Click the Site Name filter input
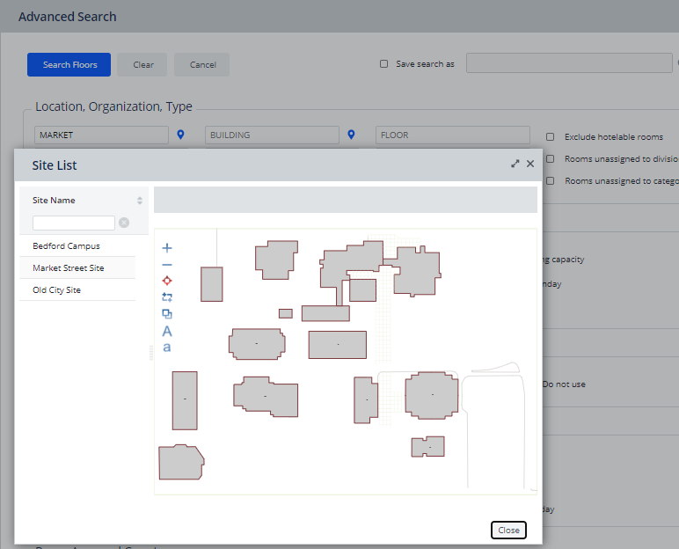The width and height of the screenshot is (679, 549). (74, 223)
